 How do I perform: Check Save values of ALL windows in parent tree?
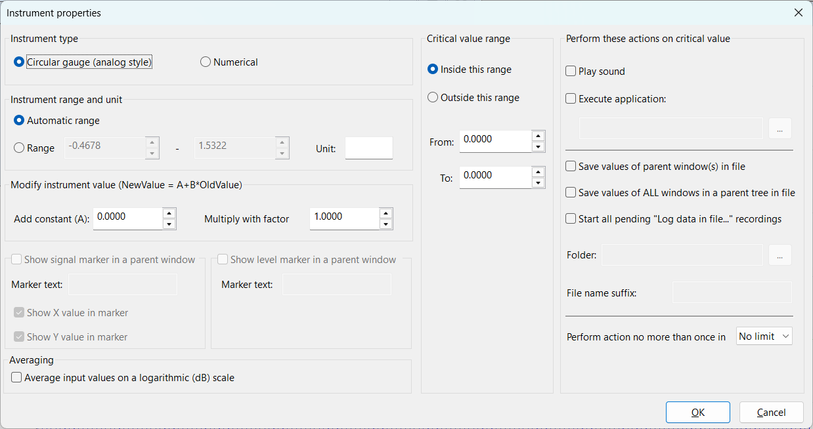pos(571,193)
